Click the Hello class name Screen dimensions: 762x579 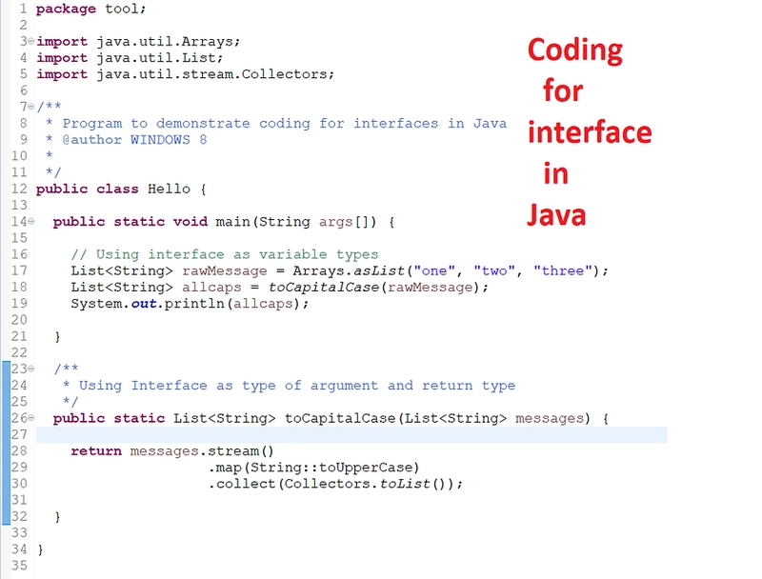coord(169,189)
